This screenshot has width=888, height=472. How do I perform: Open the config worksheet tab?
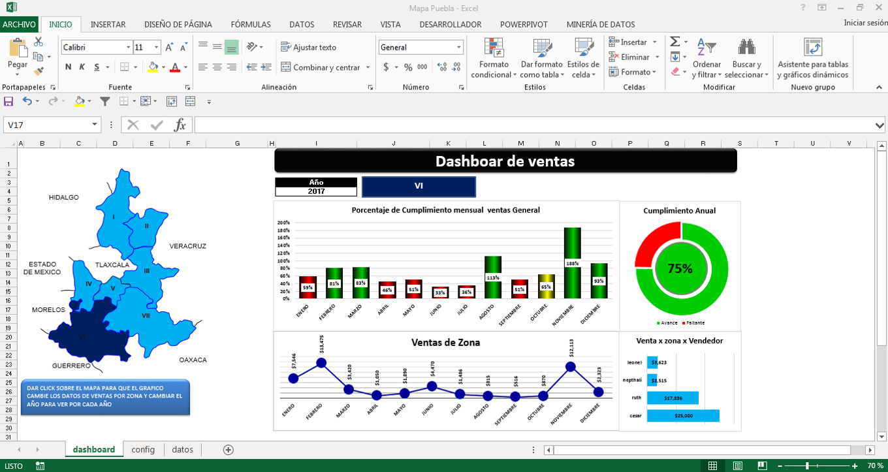click(143, 449)
